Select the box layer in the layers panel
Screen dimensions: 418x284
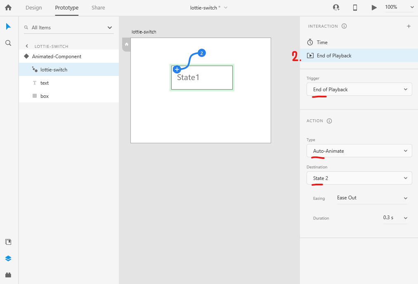pyautogui.click(x=44, y=96)
